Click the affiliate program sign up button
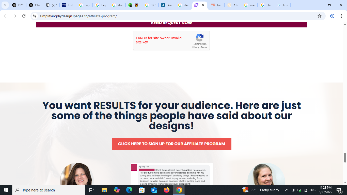The image size is (347, 195). [x=171, y=144]
